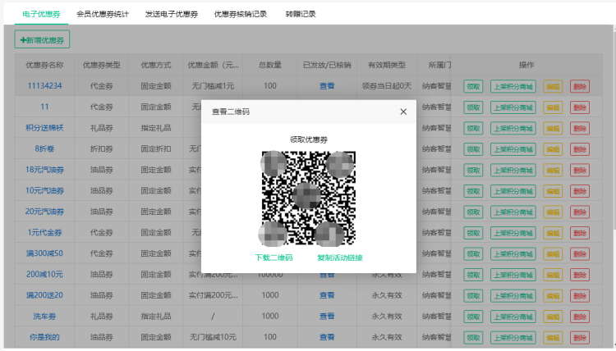Viewport: 616px width, 351px height.
Task: Click 编辑 for 洗车券 row
Action: click(x=553, y=317)
